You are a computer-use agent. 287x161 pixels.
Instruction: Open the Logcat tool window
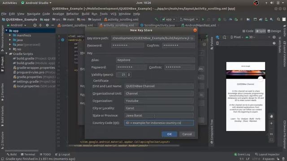[63, 154]
